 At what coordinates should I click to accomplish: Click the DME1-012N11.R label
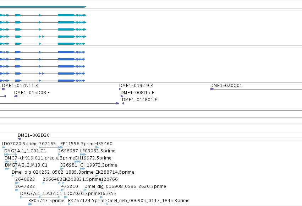pyautogui.click(x=20, y=86)
